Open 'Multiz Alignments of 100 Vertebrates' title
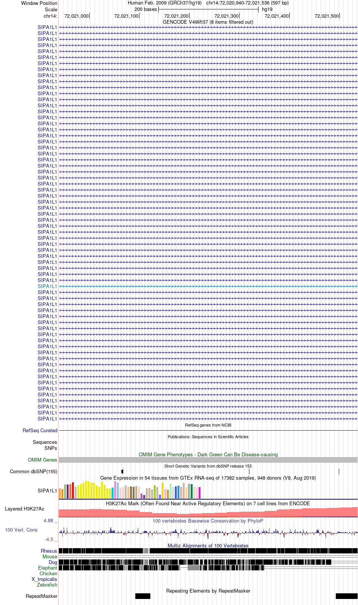Image resolution: width=358 pixels, height=605 pixels. point(208,546)
